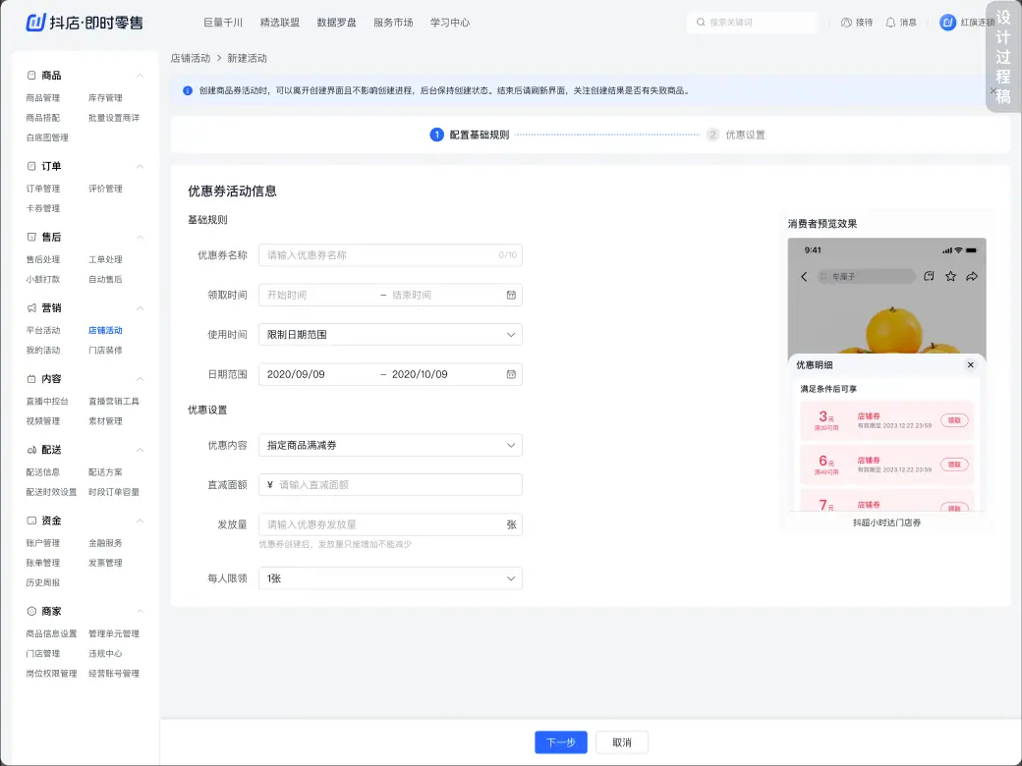Click share arrow icon in preview

tap(972, 276)
